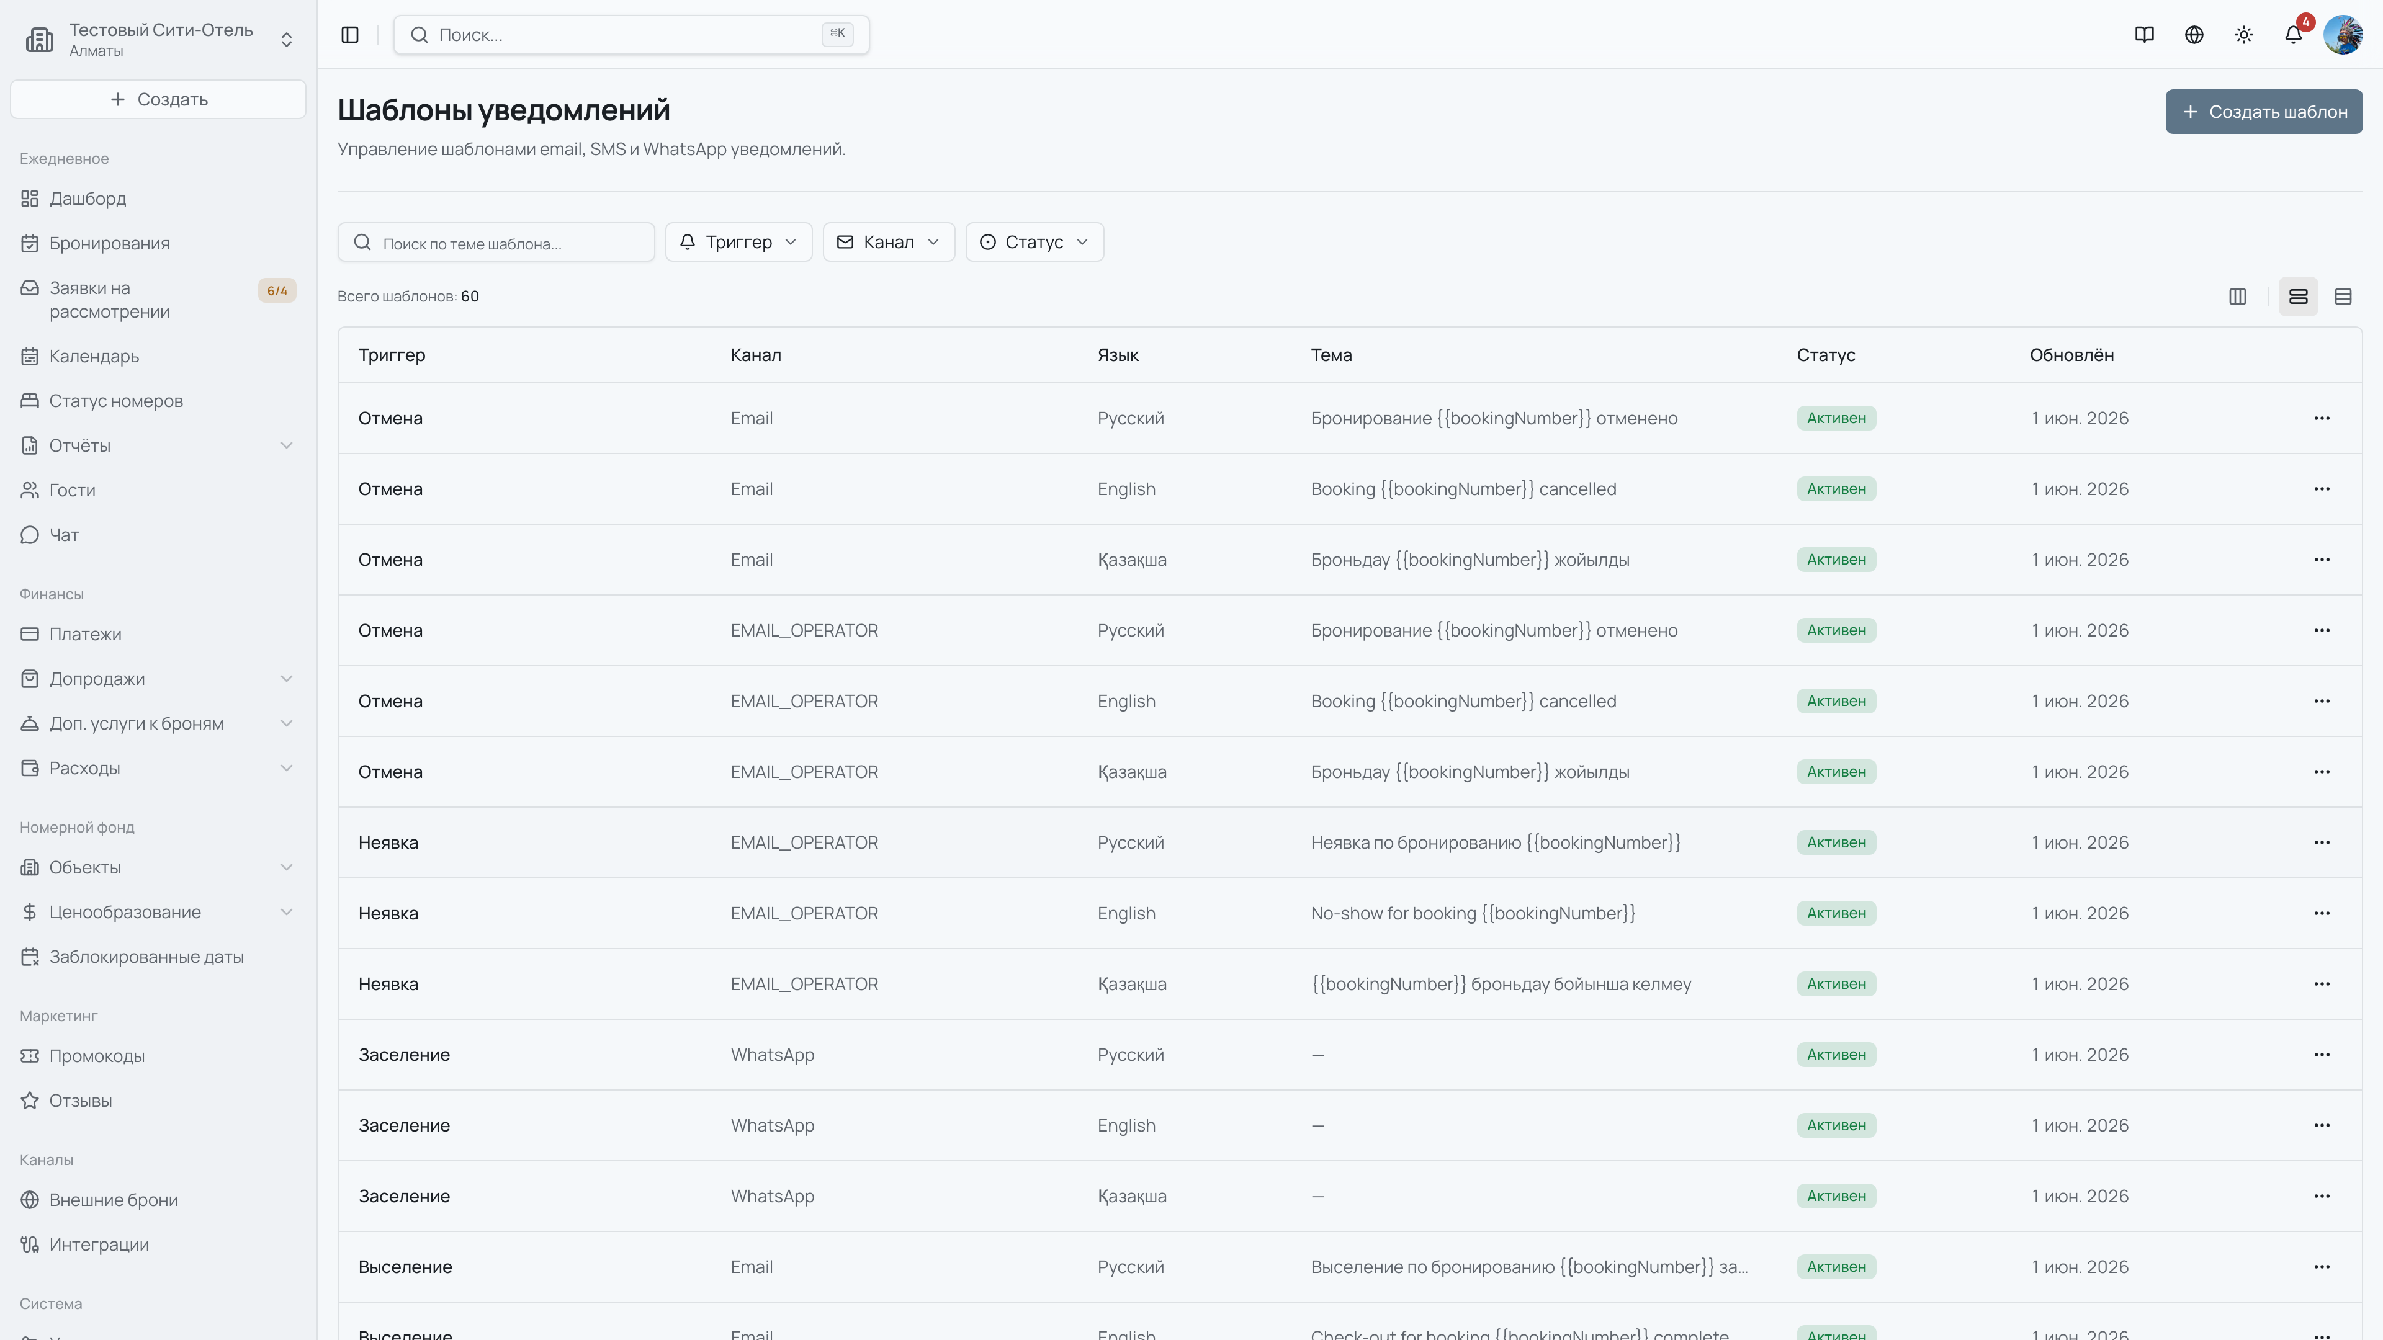Open the user avatar menu
The width and height of the screenshot is (2383, 1340).
click(x=2343, y=34)
